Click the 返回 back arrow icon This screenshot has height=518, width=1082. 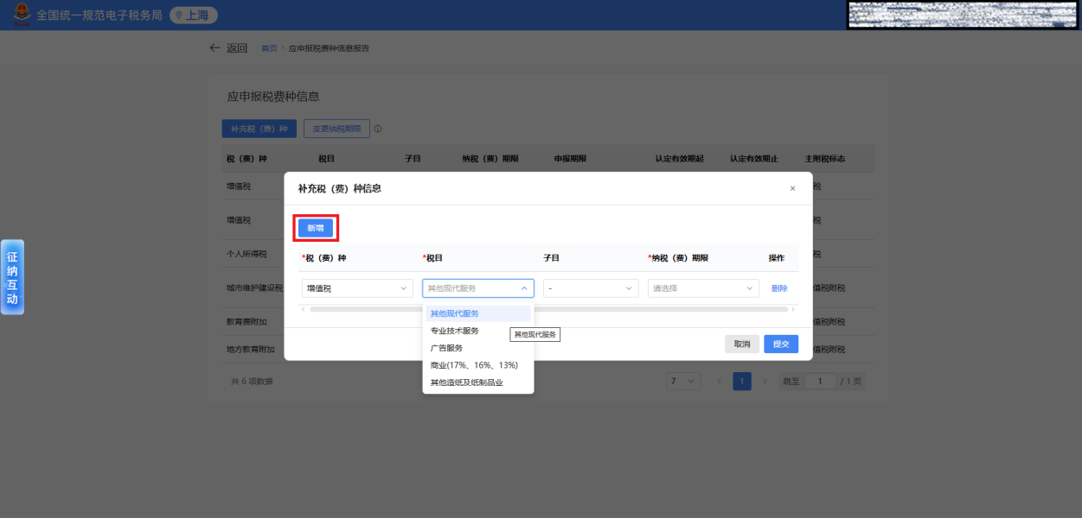click(x=214, y=48)
